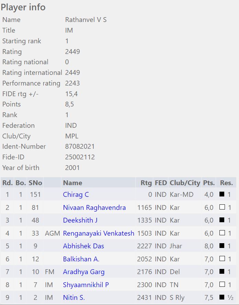This screenshot has height=305, width=239.
Task: Open Renganayaki Venkatesh's profile link
Action: pyautogui.click(x=98, y=233)
